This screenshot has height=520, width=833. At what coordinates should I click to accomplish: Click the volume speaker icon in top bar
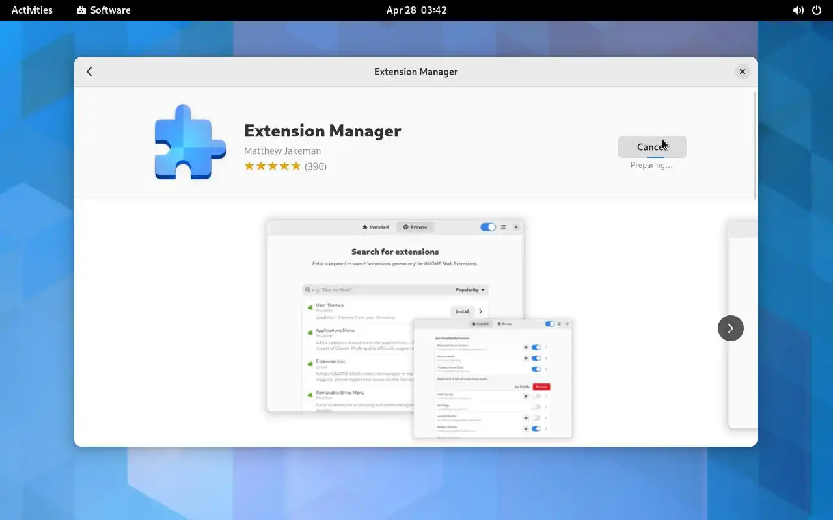[798, 10]
